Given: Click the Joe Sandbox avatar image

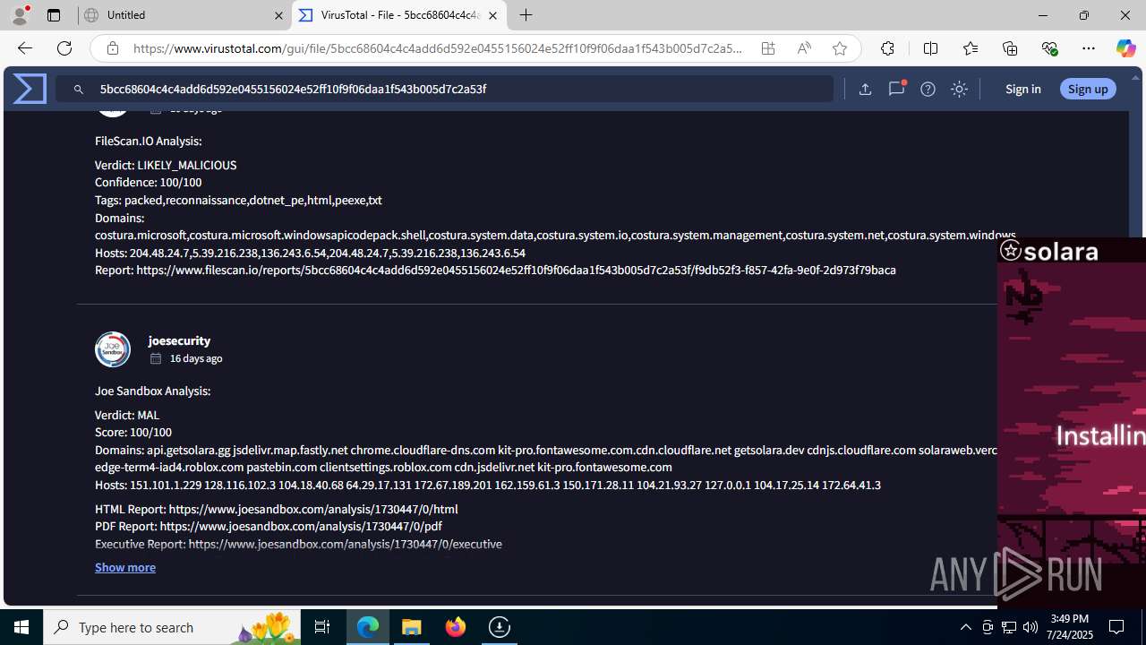Looking at the screenshot, I should [113, 349].
